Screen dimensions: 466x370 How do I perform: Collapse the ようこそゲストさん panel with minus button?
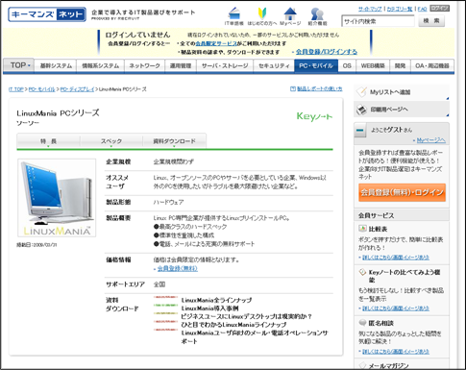coord(360,131)
